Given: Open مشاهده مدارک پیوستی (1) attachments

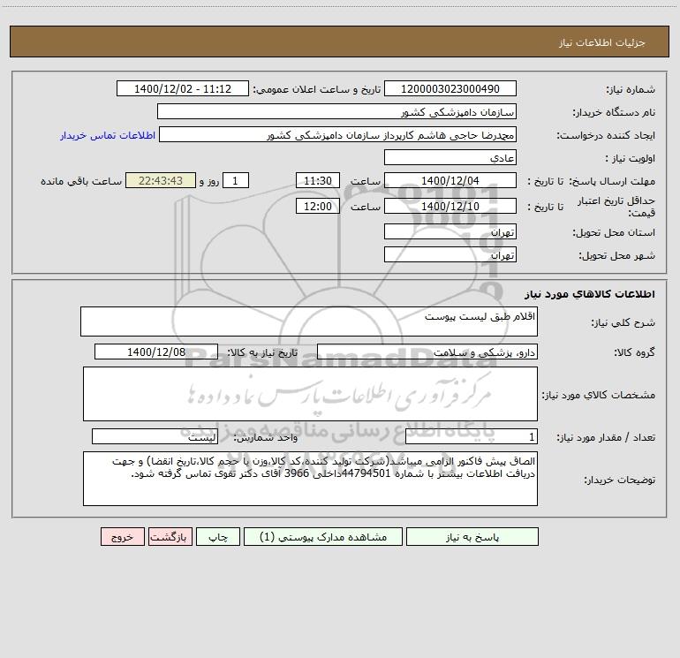Looking at the screenshot, I should [323, 537].
